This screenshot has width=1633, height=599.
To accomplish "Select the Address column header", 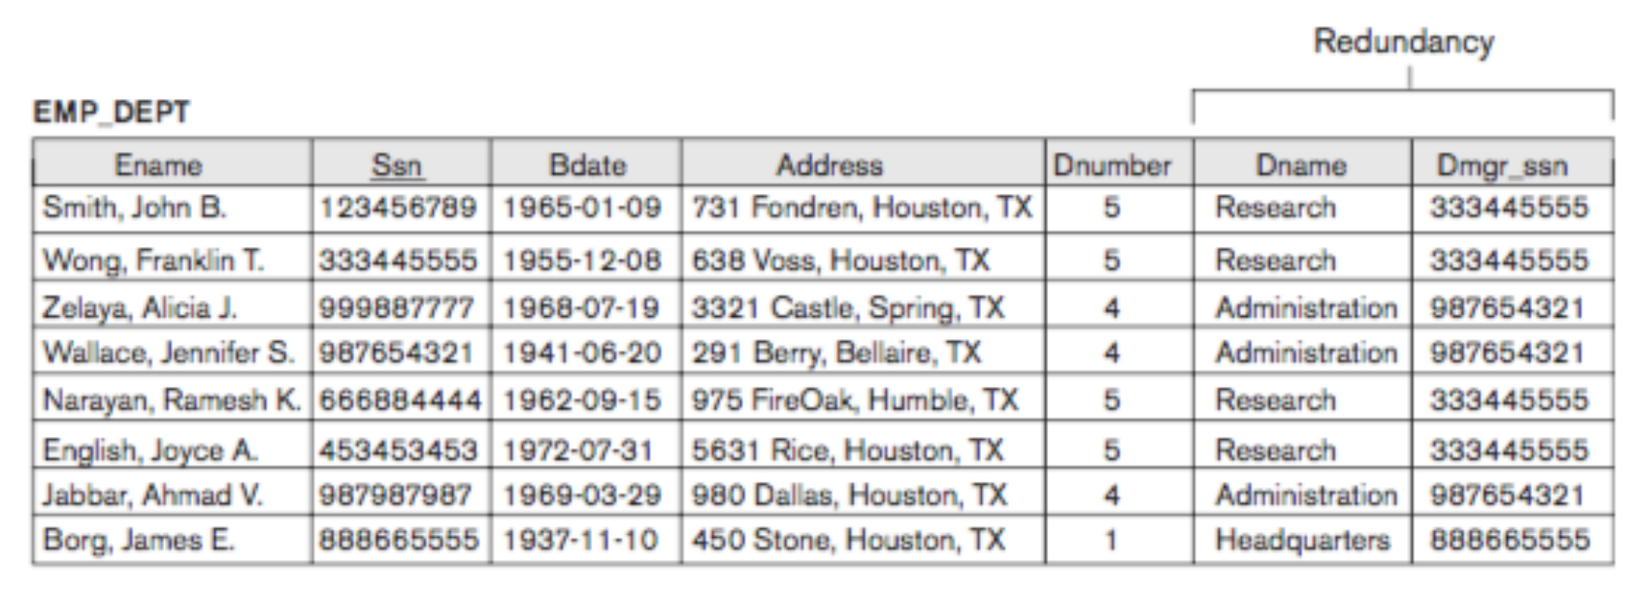I will pos(830,165).
